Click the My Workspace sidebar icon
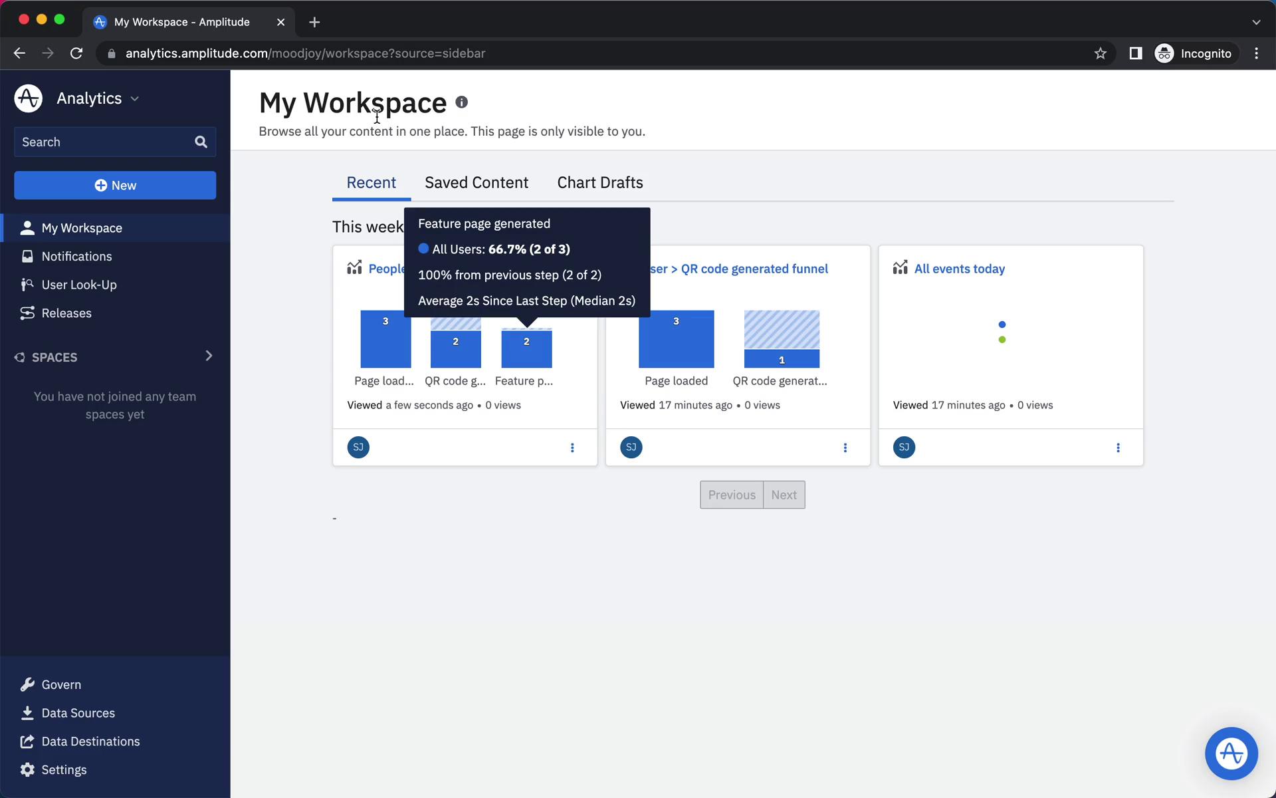Viewport: 1276px width, 798px height. click(x=26, y=227)
